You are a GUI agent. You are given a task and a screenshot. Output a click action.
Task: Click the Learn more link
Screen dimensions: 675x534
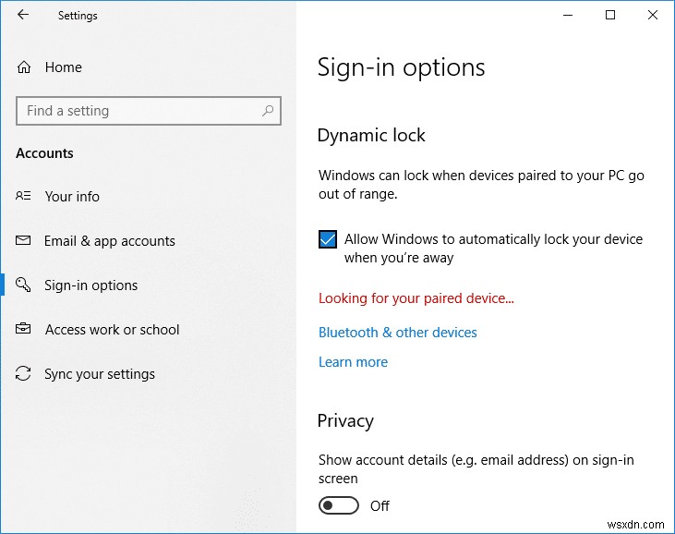tap(353, 362)
